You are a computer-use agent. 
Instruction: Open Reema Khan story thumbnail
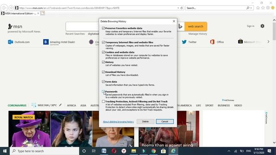pyautogui.click(x=169, y=129)
